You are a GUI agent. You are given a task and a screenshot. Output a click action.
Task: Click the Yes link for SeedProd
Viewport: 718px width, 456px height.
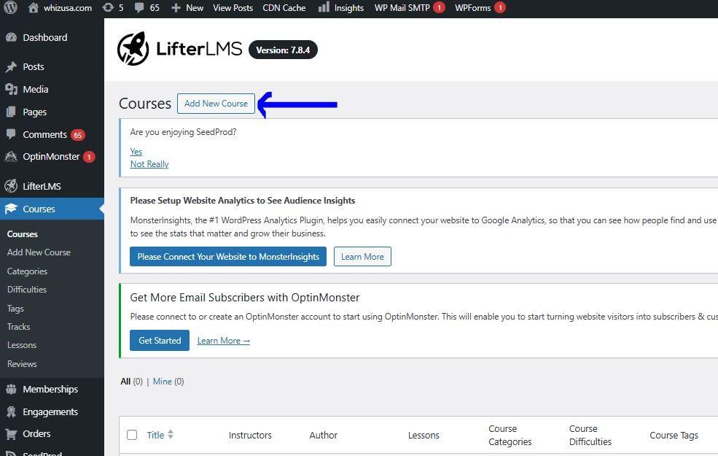click(136, 152)
